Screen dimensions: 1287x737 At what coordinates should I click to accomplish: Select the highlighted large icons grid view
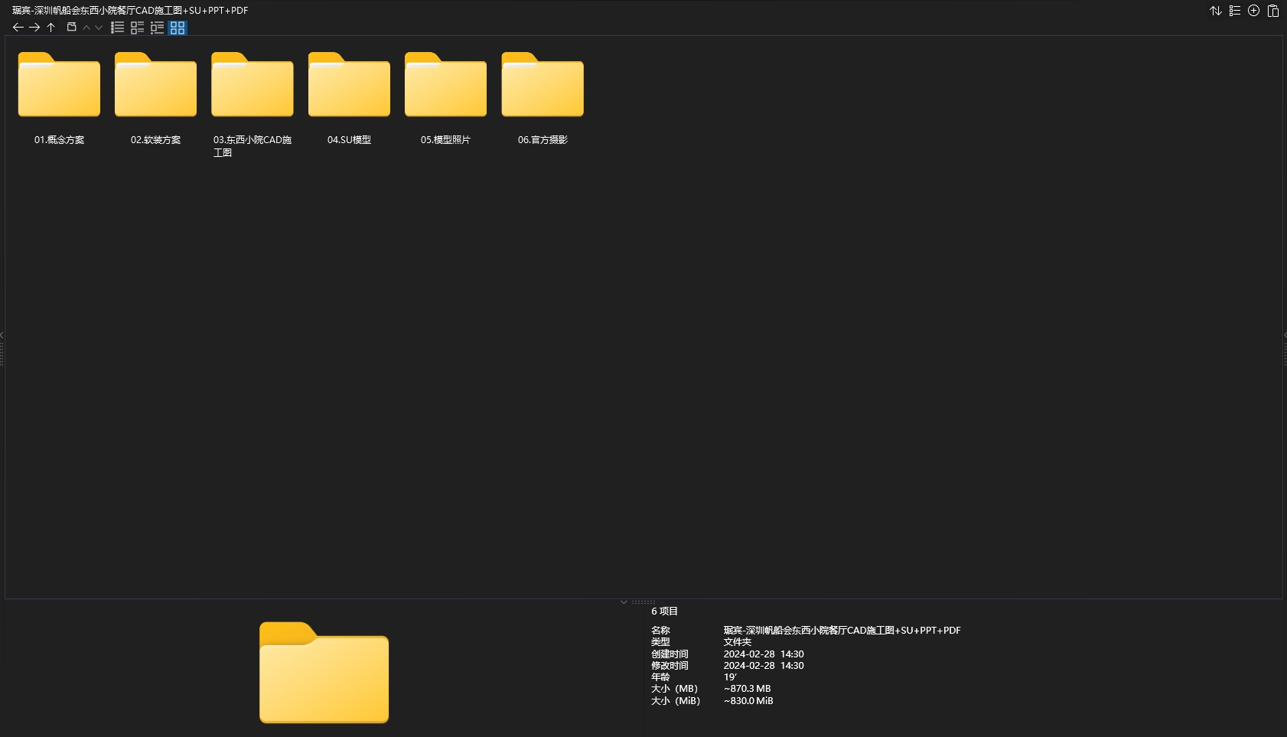(178, 28)
